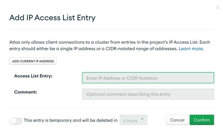Click Add Current IP Address button

[x=33, y=61]
